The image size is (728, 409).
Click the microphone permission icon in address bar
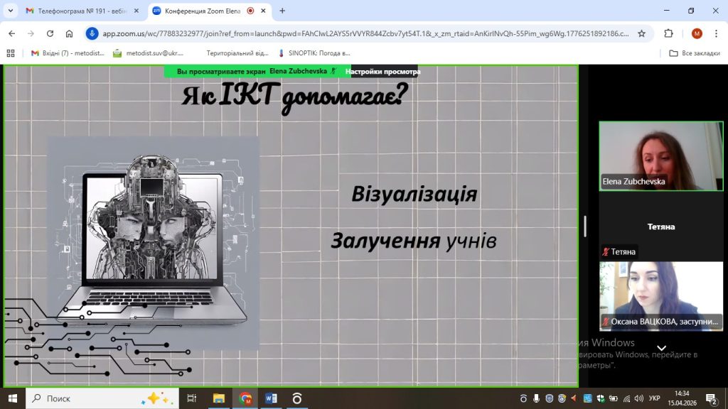pos(92,33)
